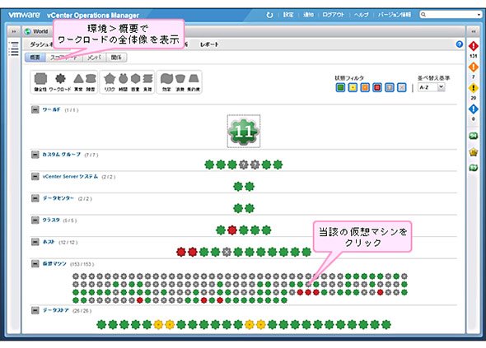Toggle the green status filter
The image size is (486, 348).
[x=340, y=88]
